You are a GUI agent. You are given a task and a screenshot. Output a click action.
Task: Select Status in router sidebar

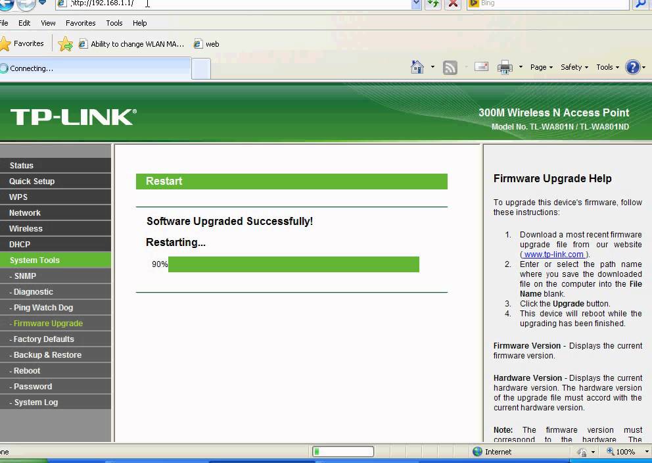55,165
